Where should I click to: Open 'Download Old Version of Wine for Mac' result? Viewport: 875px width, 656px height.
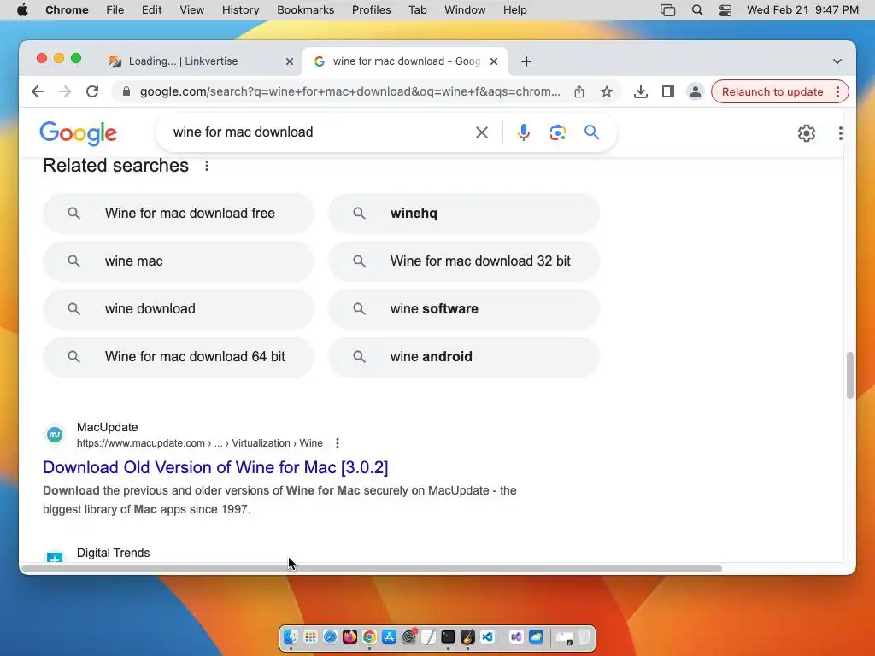tap(215, 467)
